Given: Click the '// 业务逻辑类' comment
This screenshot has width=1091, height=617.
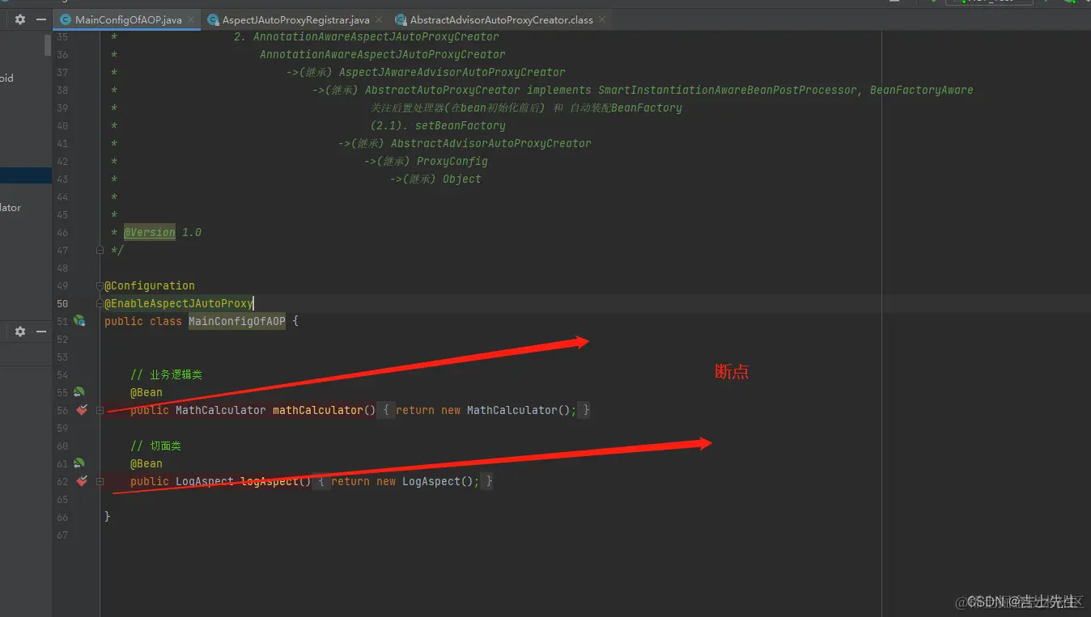Looking at the screenshot, I should (x=166, y=374).
